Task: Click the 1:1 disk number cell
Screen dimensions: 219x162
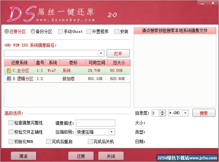Action: point(40,70)
